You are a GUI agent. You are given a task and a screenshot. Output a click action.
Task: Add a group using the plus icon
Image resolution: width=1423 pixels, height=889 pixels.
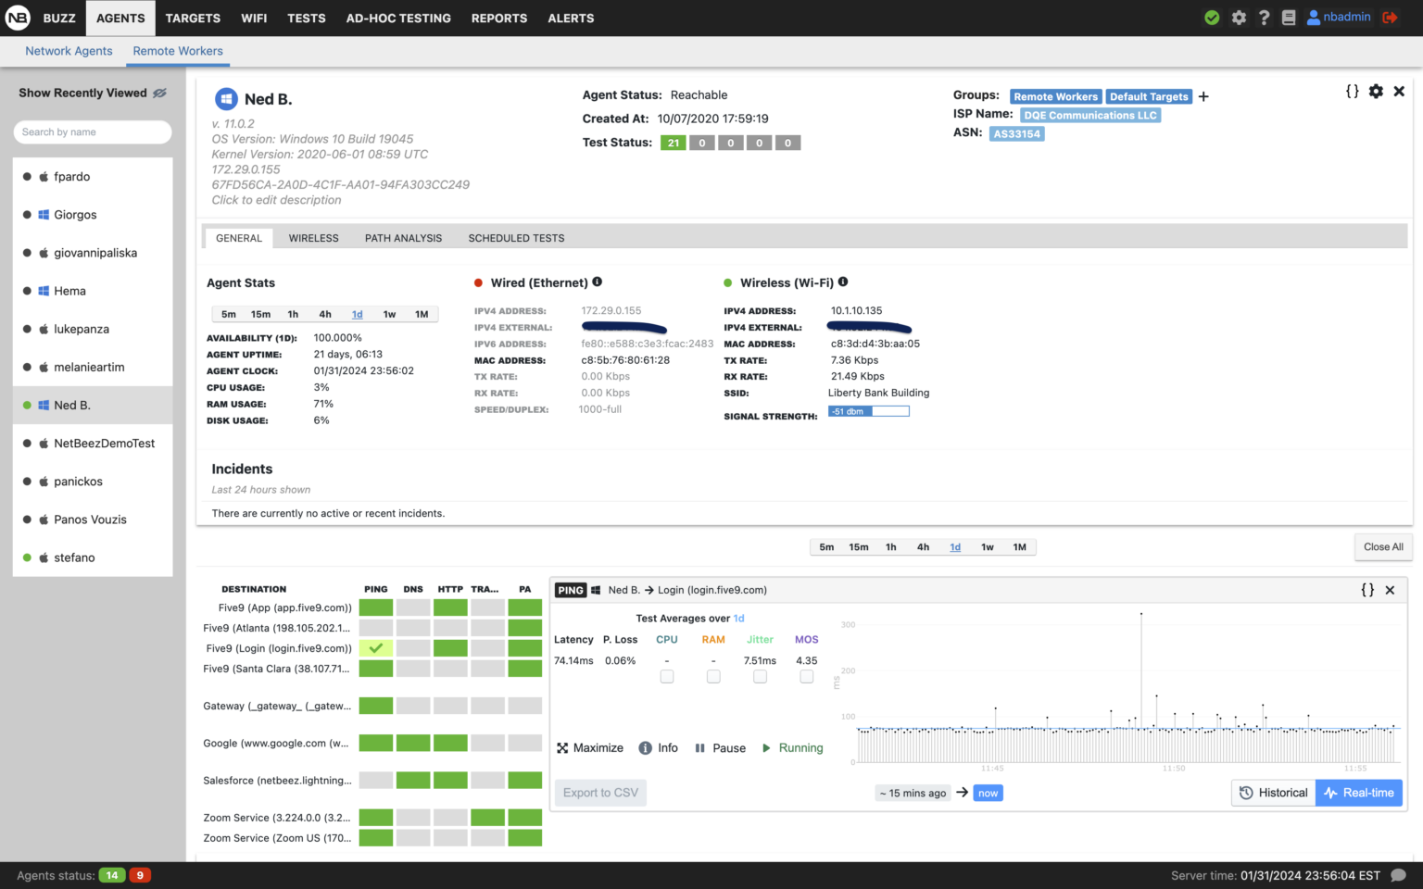[x=1203, y=95]
